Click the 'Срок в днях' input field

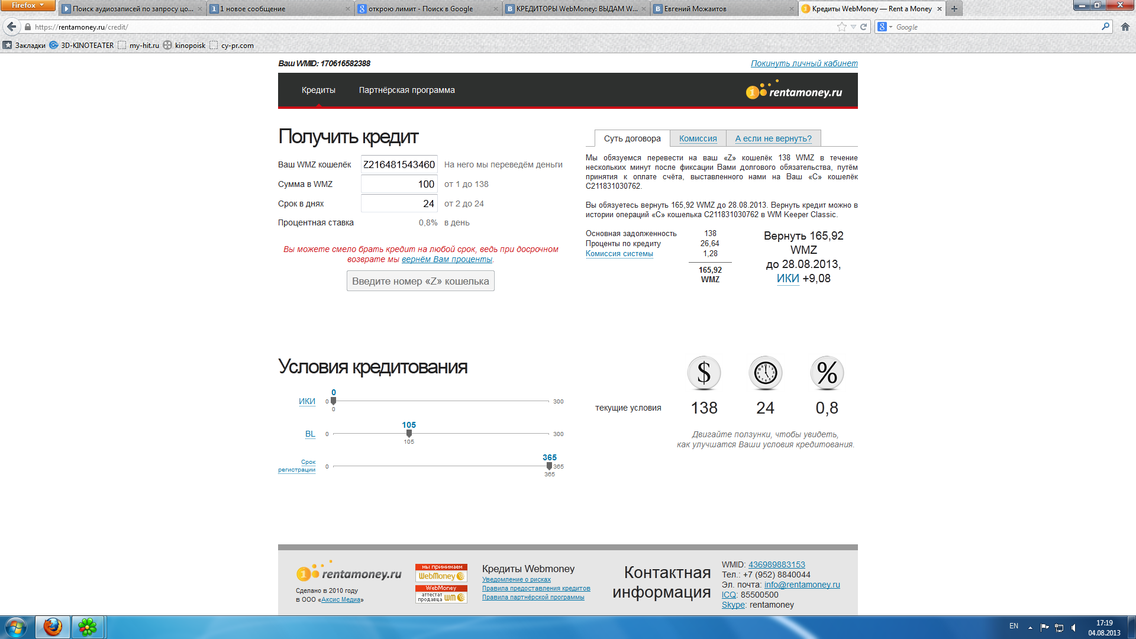pos(399,204)
